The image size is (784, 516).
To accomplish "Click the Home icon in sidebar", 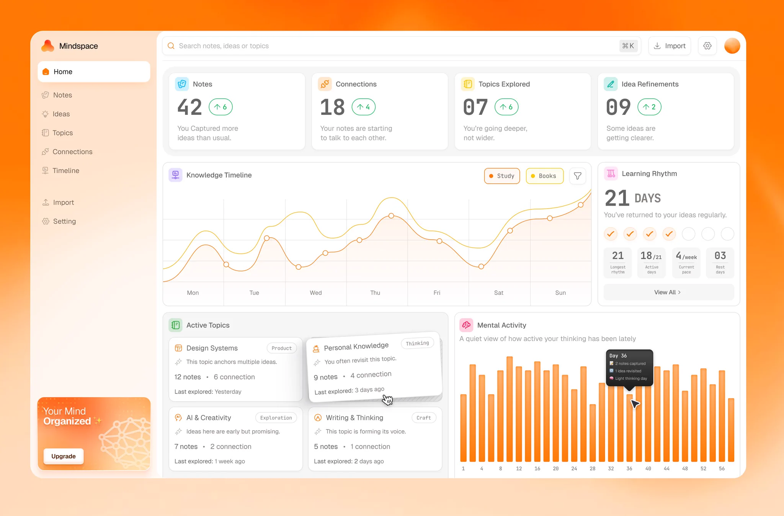I will (x=46, y=72).
